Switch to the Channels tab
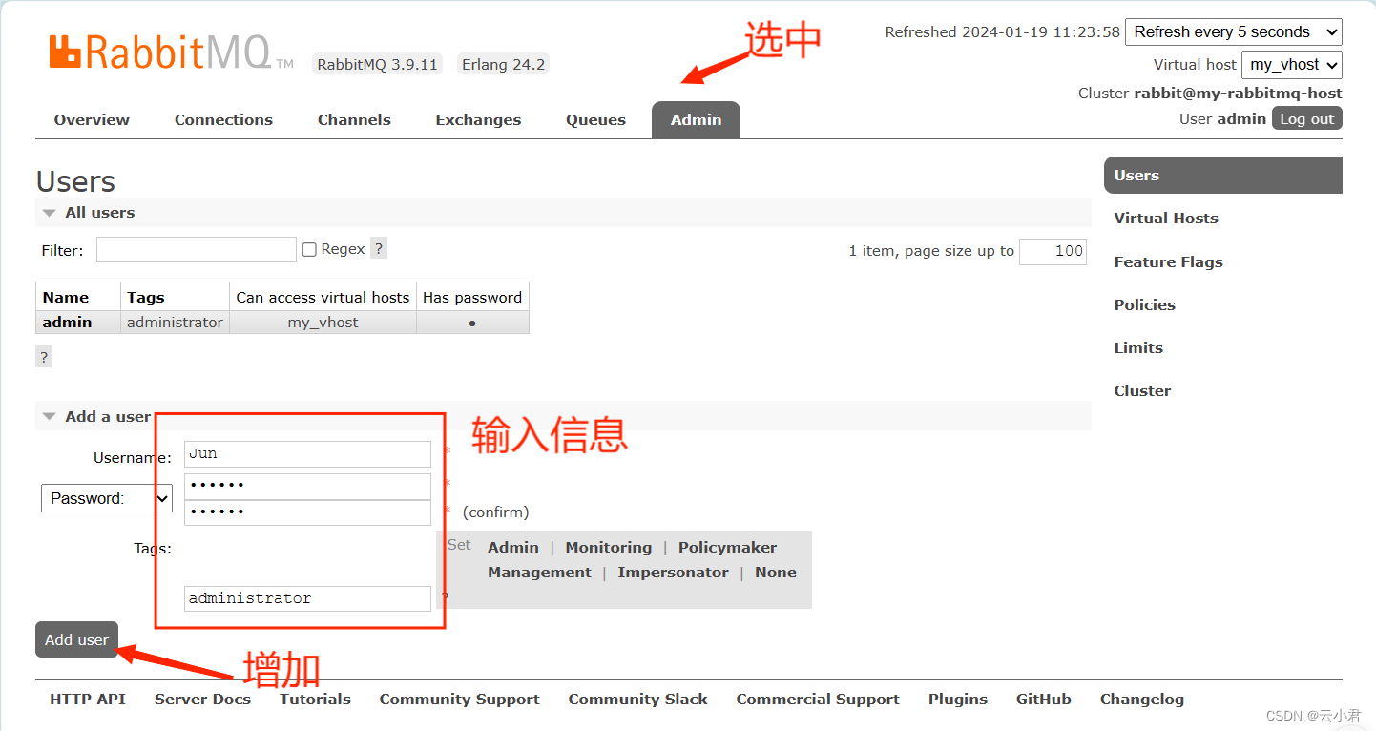 point(354,119)
